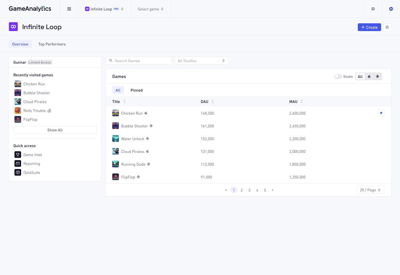Screen dimensions: 400x275
Task: Go to page 4
Action: tap(257, 190)
